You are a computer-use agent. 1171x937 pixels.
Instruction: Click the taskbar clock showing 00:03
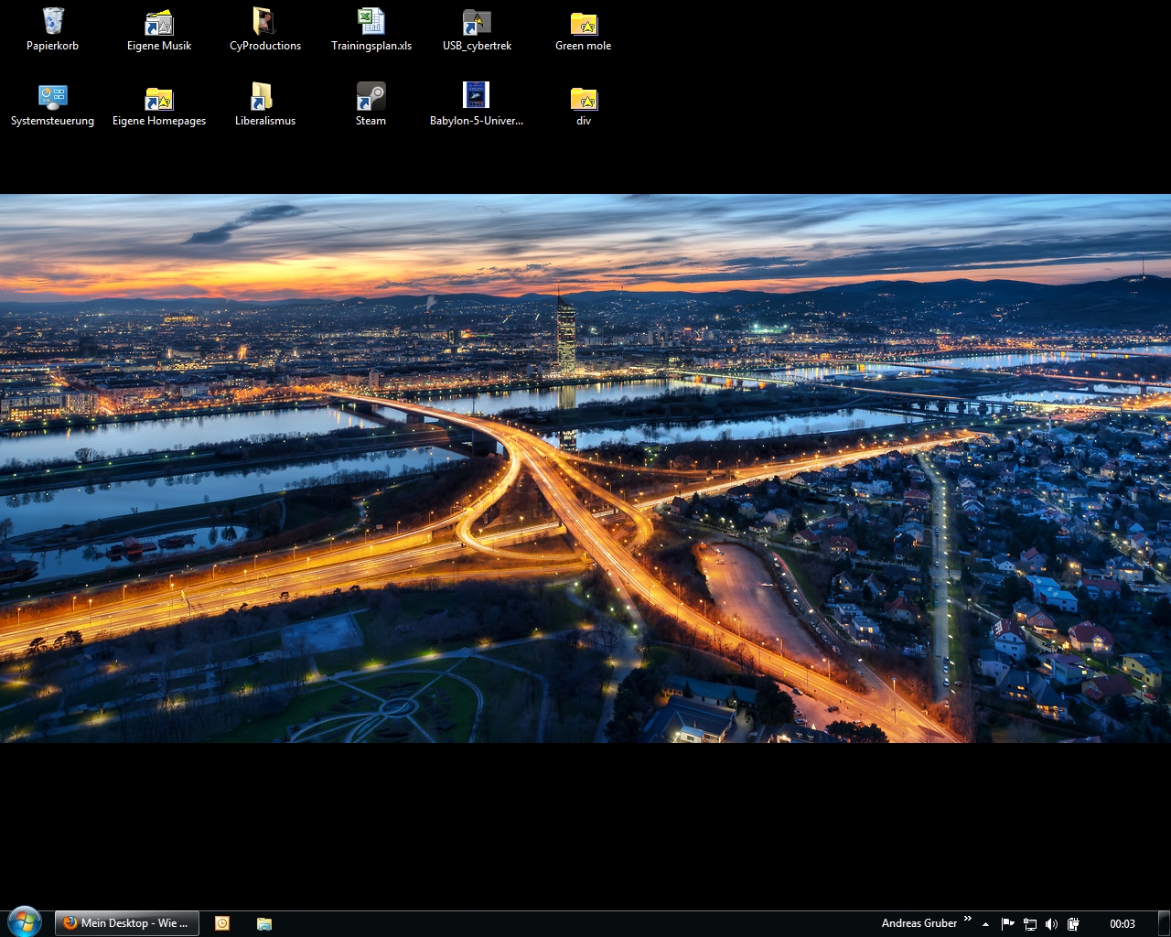1122,924
